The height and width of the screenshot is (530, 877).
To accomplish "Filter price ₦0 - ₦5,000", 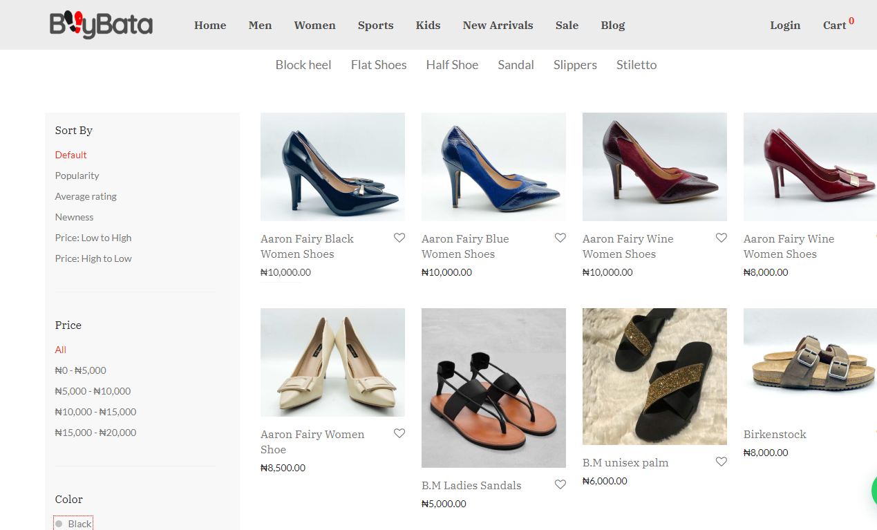I will pyautogui.click(x=81, y=370).
